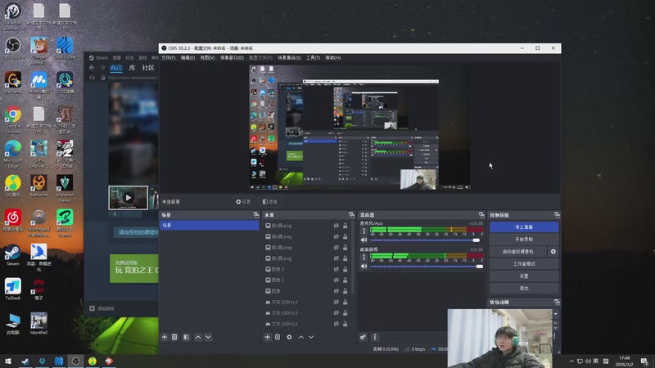
Task: Pop out the Audio Mixer (混音器) dock
Action: [481, 215]
